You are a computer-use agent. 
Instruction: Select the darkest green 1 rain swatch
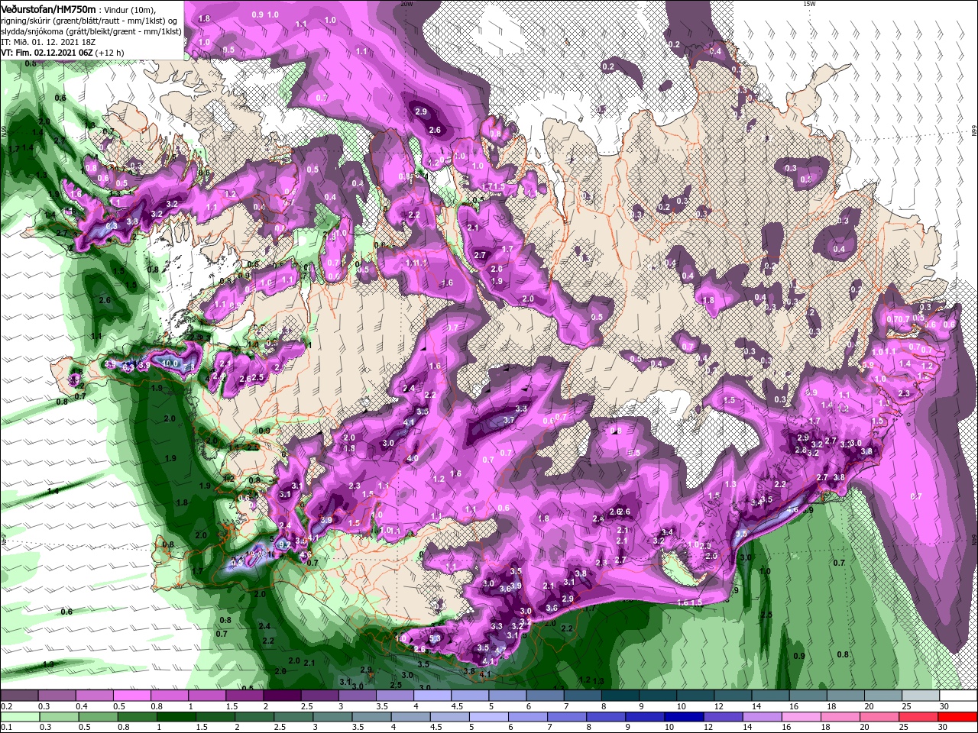tap(177, 716)
